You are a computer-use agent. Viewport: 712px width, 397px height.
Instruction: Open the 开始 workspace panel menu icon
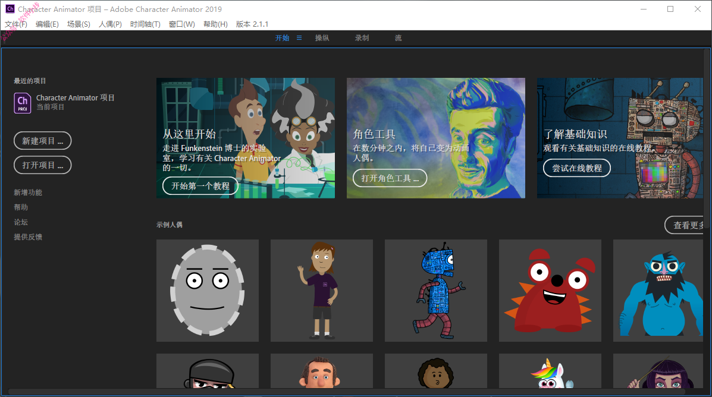pos(299,37)
